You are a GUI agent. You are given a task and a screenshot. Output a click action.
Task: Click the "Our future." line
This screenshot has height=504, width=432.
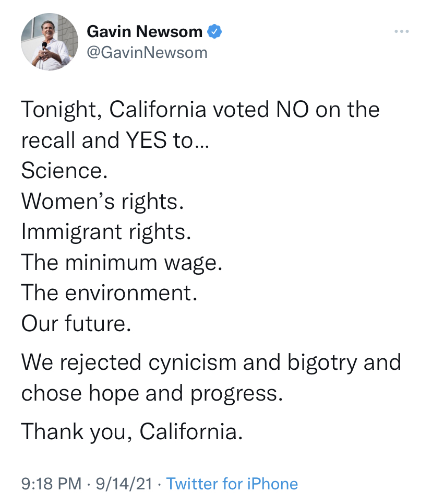pos(76,324)
